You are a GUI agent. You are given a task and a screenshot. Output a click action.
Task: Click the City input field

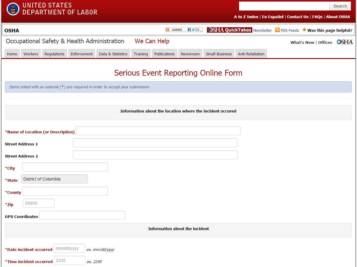click(65, 167)
